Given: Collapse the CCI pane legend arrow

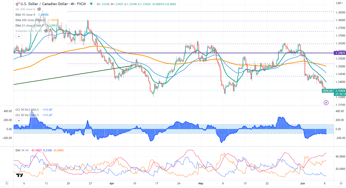Looking at the screenshot, I should point(19,120).
